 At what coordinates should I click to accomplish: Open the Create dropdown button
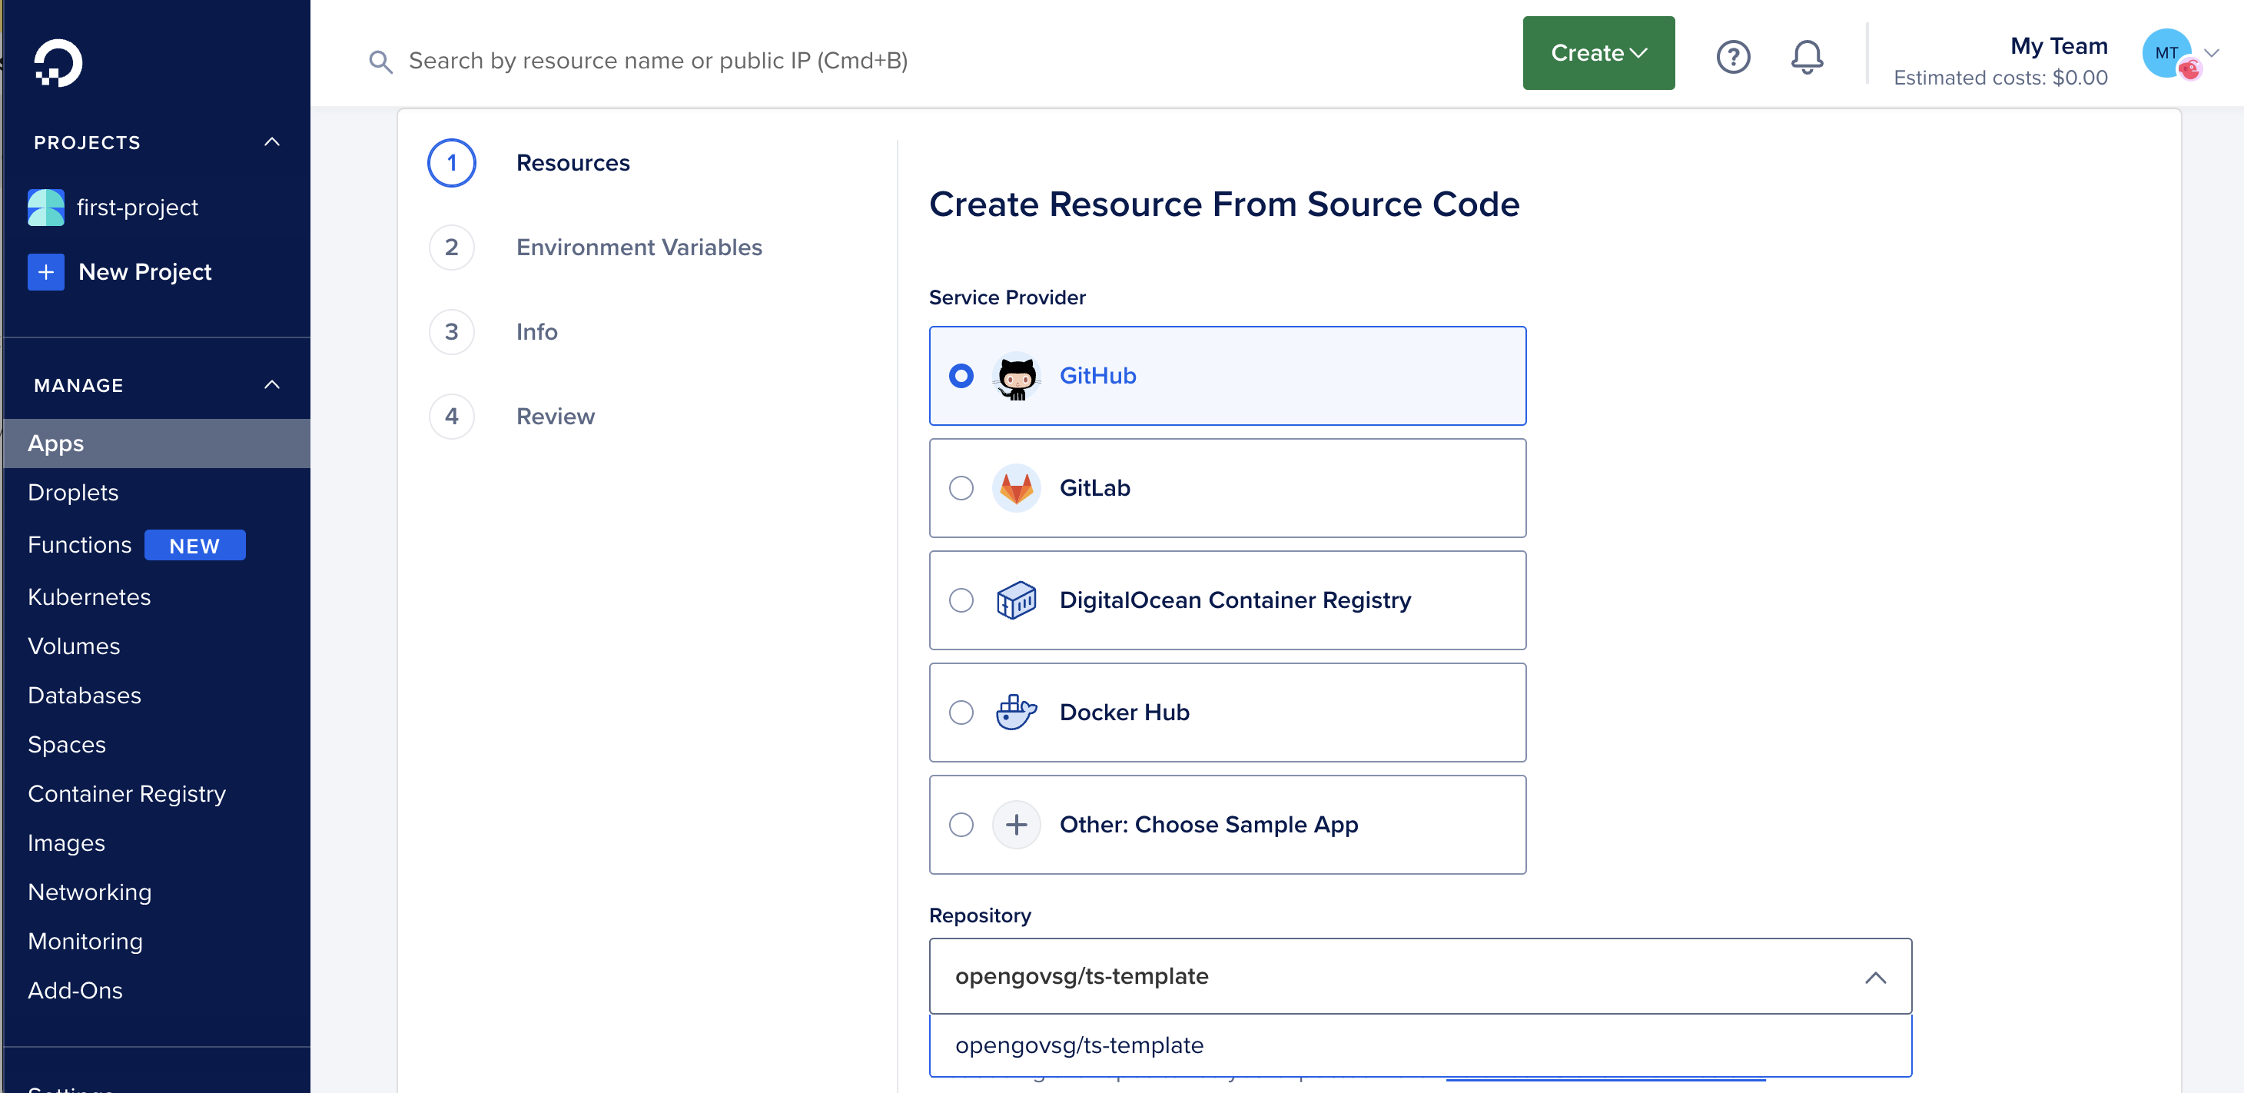pyautogui.click(x=1598, y=53)
